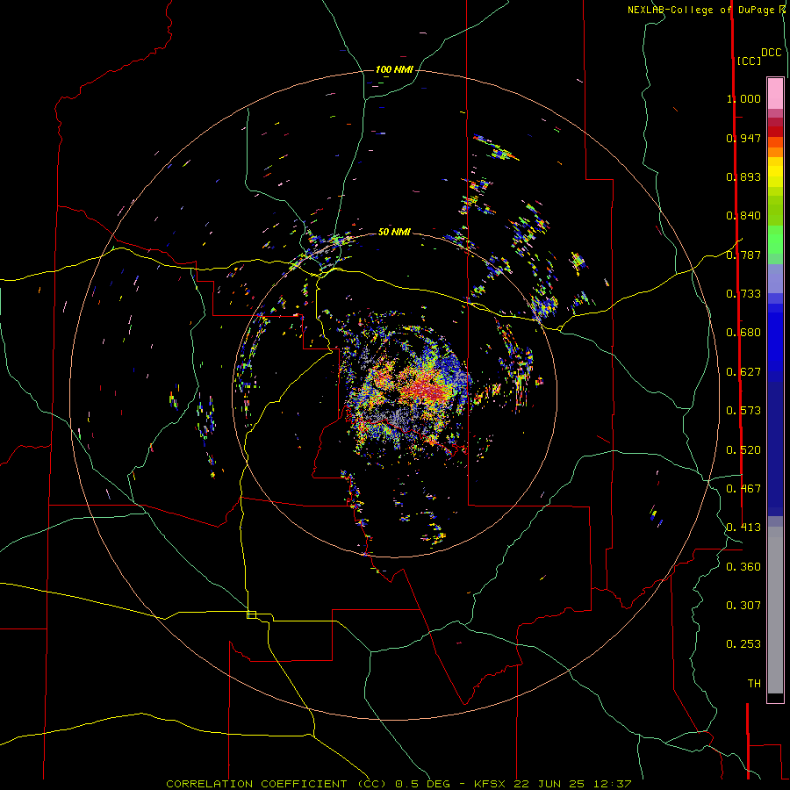
Task: Select the 0.947 legend value
Action: click(743, 138)
